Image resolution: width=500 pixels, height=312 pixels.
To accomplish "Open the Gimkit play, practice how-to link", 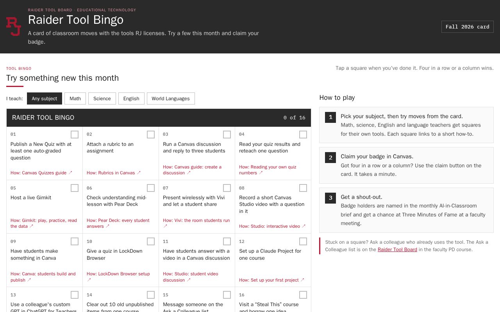I will (x=44, y=223).
